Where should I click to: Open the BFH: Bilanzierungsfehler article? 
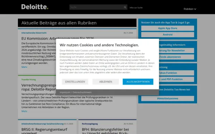click(105, 131)
